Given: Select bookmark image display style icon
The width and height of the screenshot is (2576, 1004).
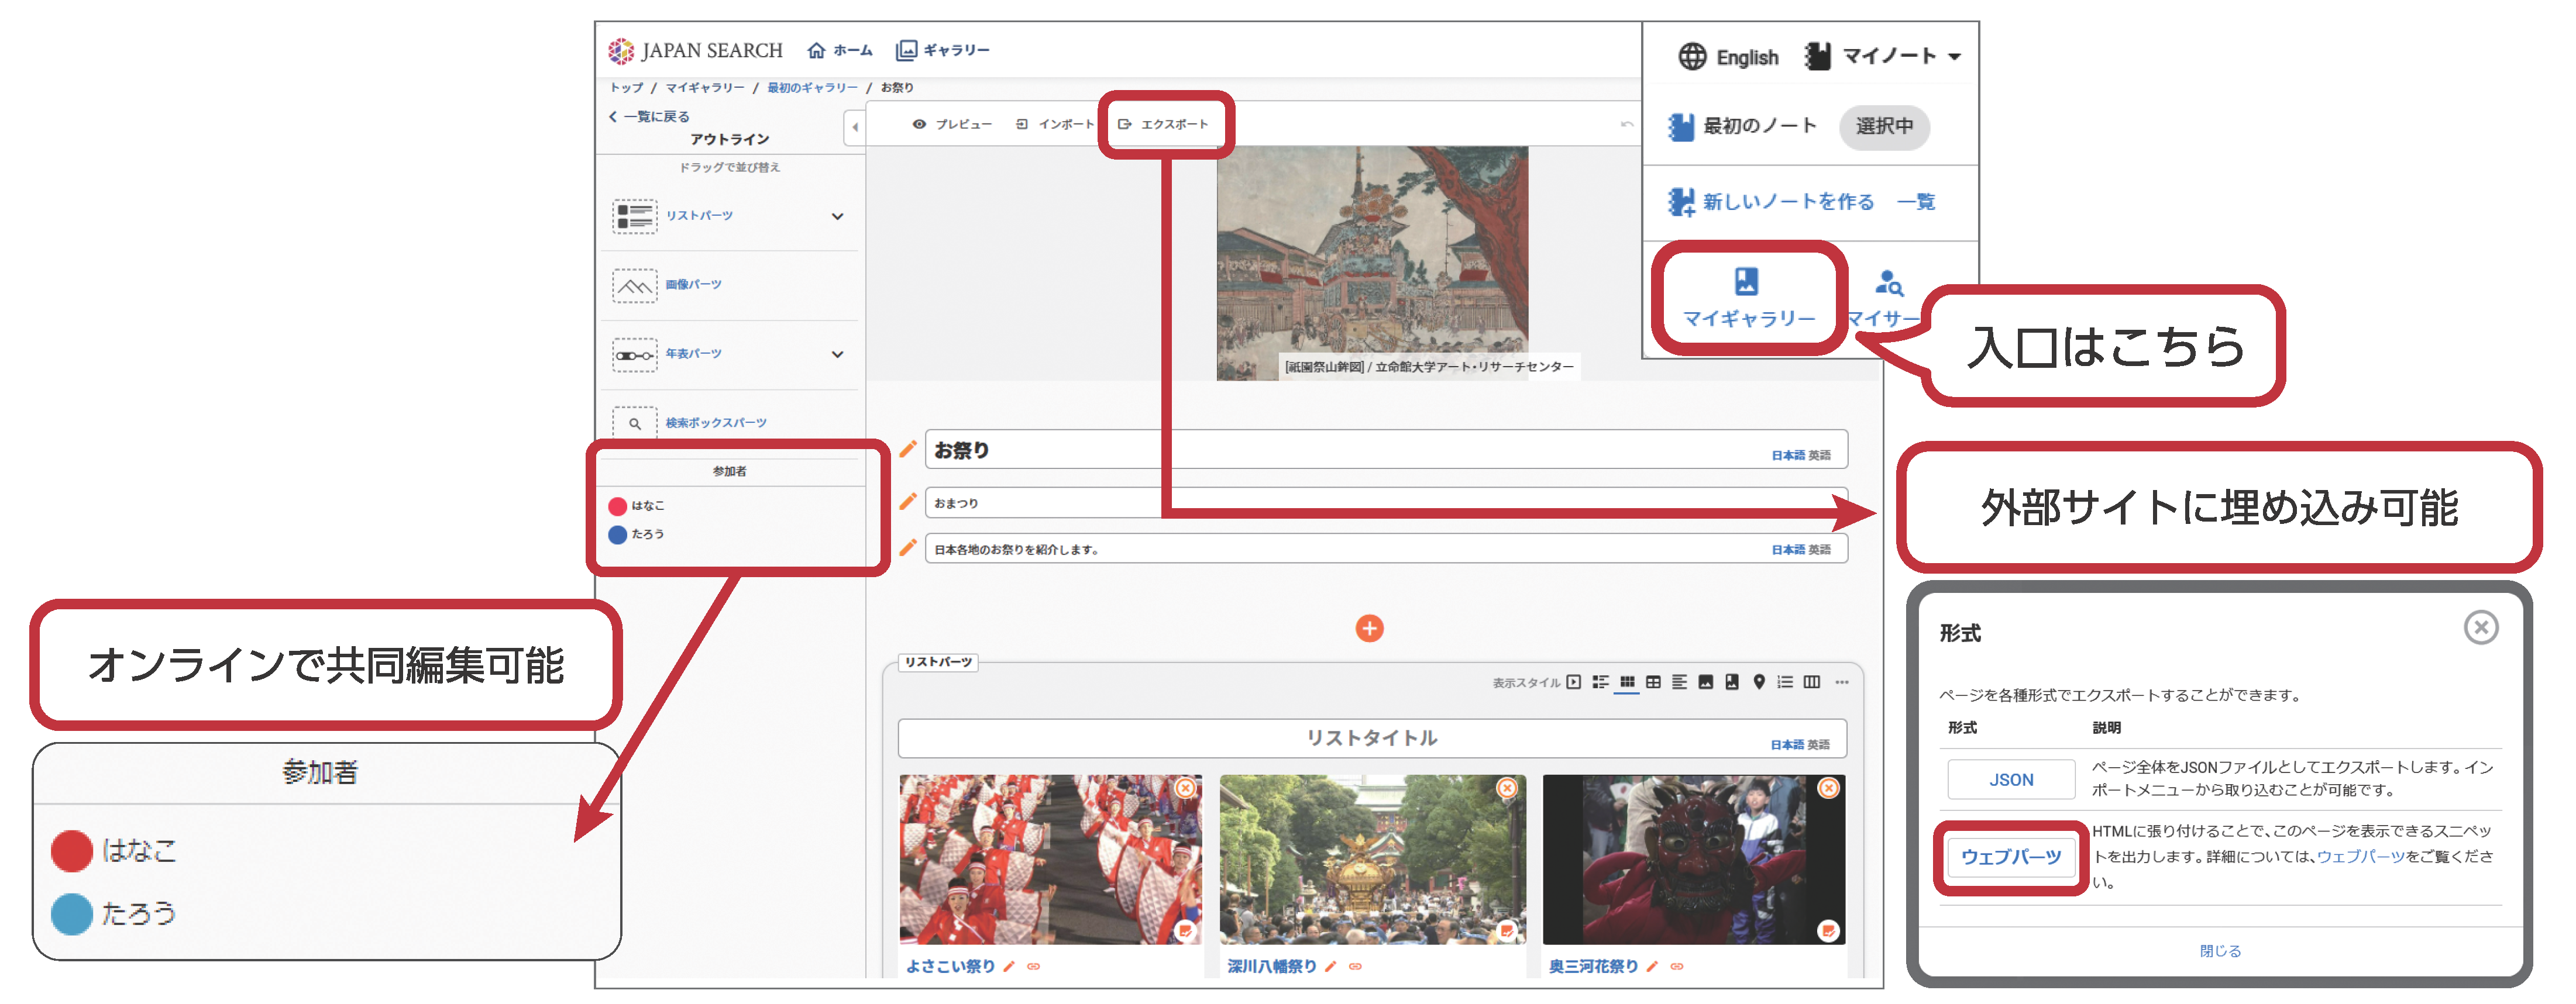Looking at the screenshot, I should (1732, 682).
